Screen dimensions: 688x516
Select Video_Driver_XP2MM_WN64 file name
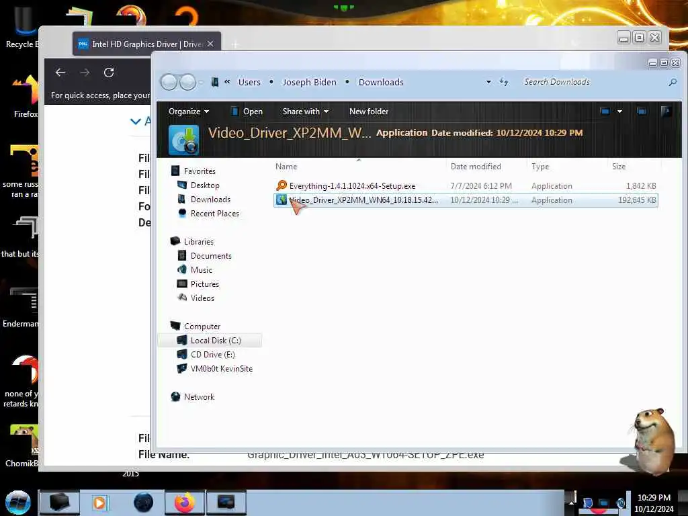click(x=363, y=200)
